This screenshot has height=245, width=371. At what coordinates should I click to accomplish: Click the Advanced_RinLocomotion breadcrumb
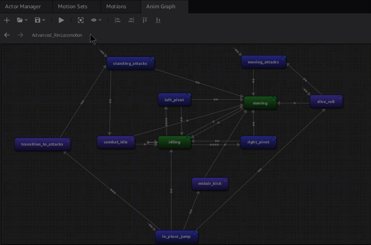pos(57,35)
